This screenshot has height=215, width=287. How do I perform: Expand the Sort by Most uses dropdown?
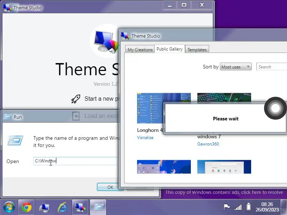[x=236, y=67]
